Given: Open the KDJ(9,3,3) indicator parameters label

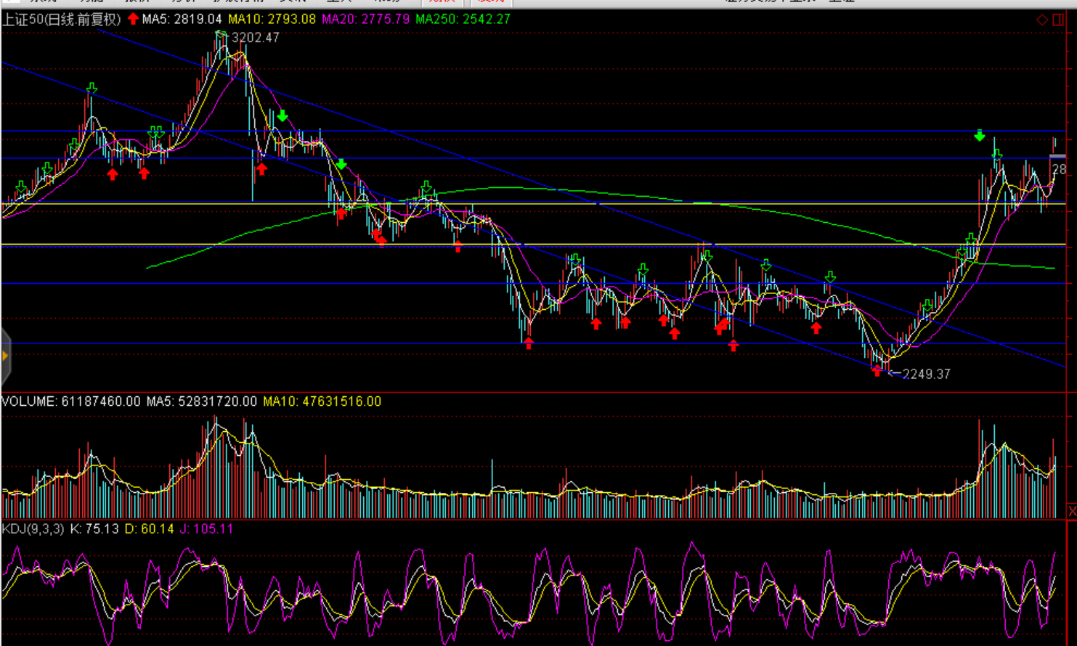Looking at the screenshot, I should [33, 529].
